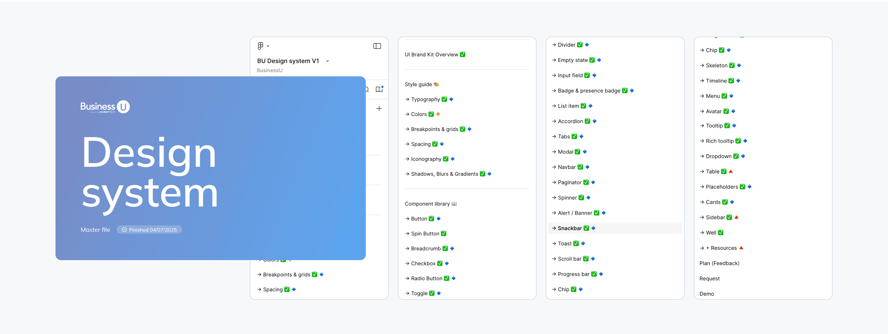
Task: Open the Avatar page
Action: 717,111
